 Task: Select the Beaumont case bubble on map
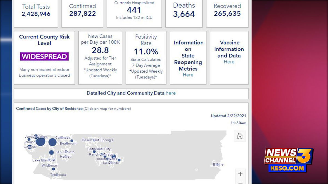tap(72, 141)
